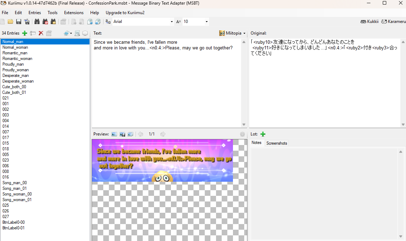Click Upgrade to Kuriimu2 menu item
Screen dimensions: 406x241
tap(125, 13)
